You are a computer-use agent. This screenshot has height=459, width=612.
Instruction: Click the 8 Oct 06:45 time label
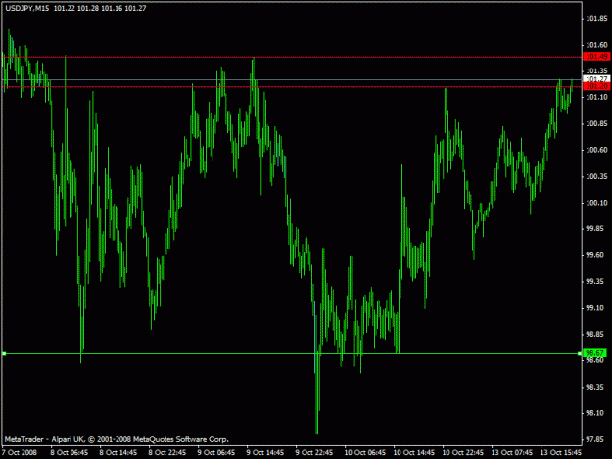[70, 452]
